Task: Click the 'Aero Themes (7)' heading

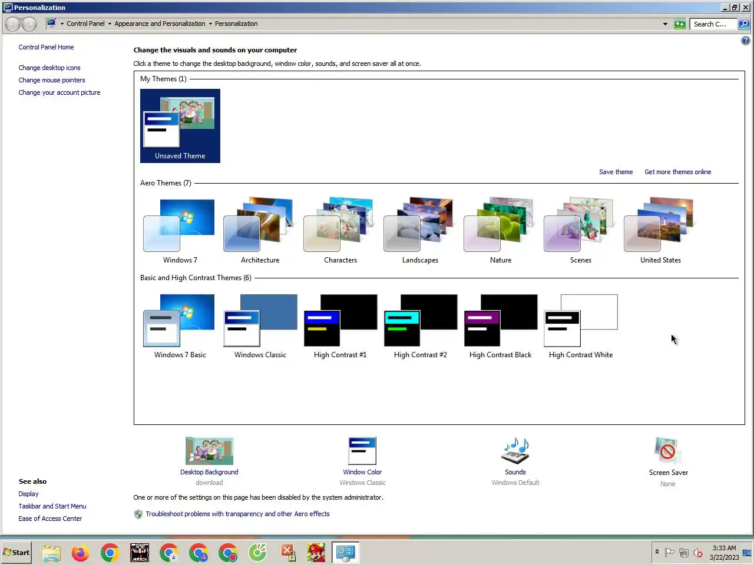Action: [166, 183]
